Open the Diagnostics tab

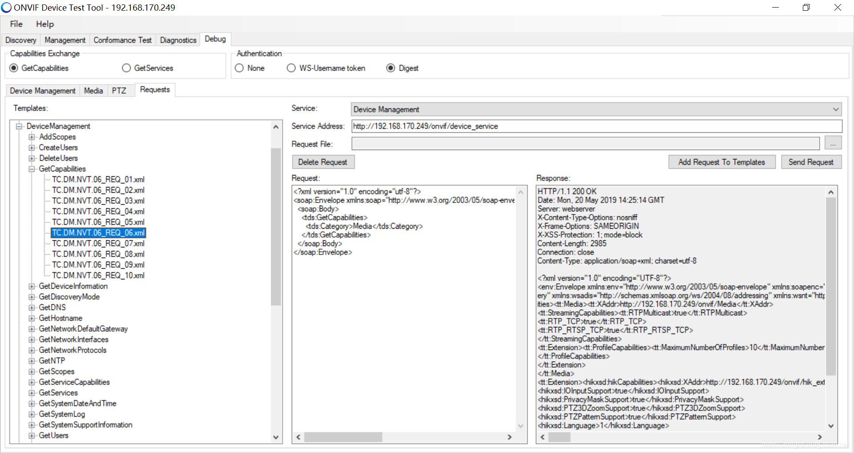click(178, 40)
